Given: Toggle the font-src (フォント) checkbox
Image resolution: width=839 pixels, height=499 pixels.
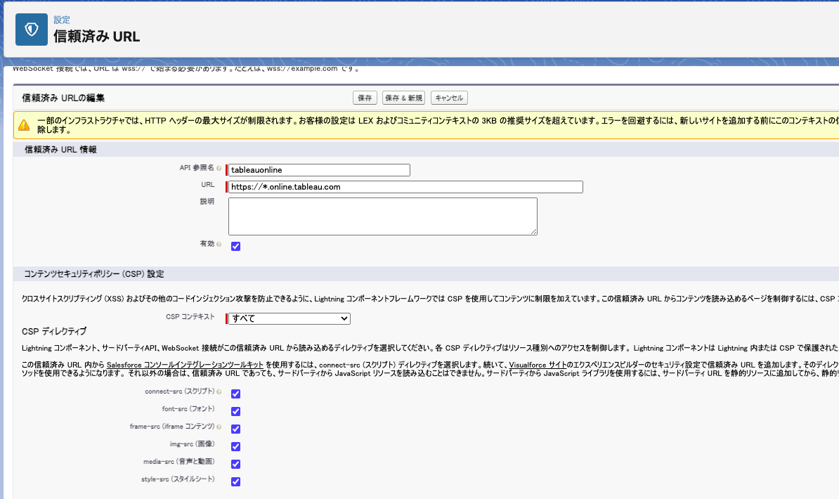Looking at the screenshot, I should [235, 411].
